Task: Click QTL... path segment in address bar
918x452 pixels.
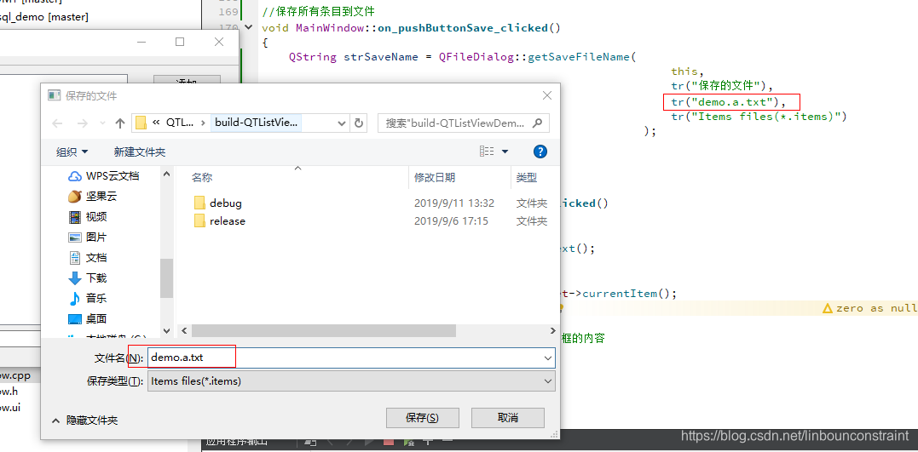Action: pyautogui.click(x=179, y=123)
